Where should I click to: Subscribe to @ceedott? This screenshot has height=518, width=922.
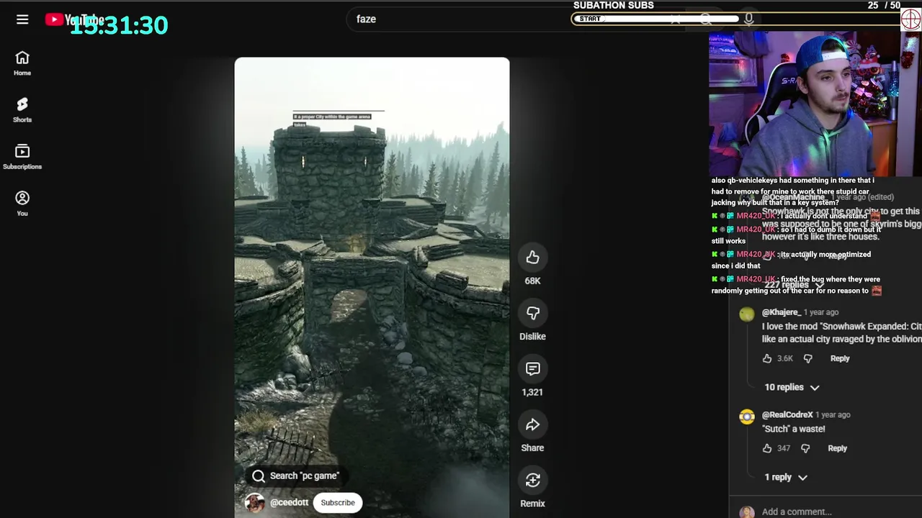338,502
